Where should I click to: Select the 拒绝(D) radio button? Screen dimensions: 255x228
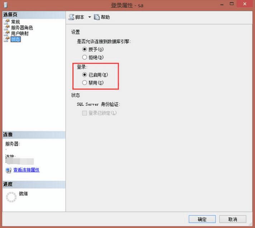coord(85,57)
